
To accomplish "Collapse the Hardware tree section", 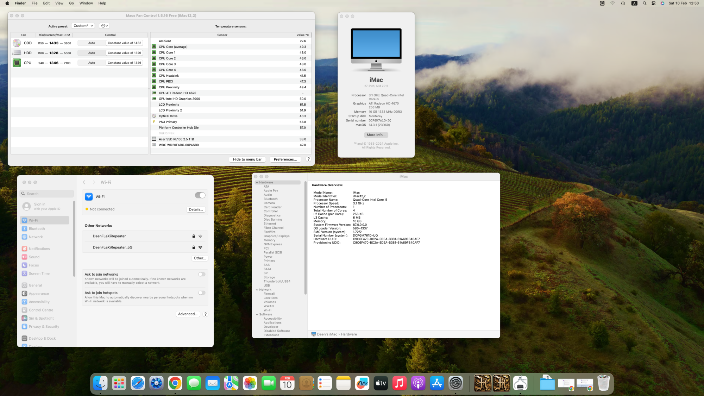I will click(257, 182).
